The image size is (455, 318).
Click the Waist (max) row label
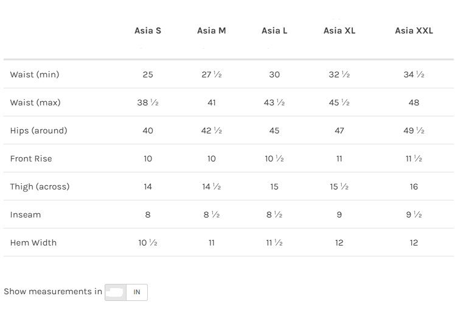tap(35, 102)
